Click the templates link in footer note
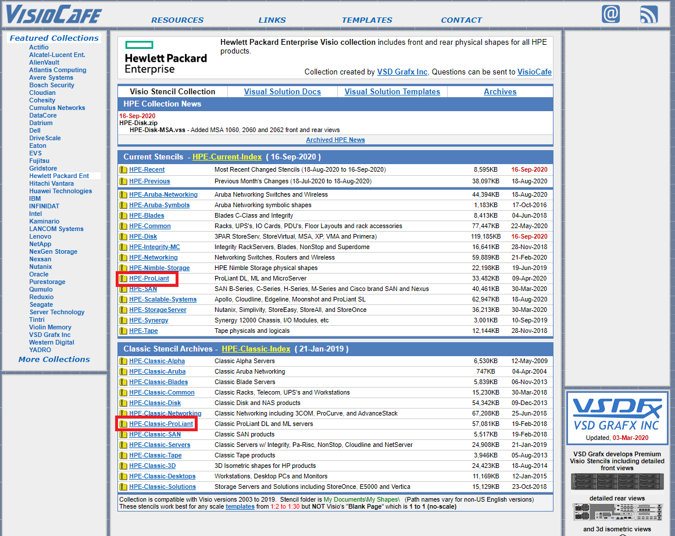675x536 pixels. coord(240,507)
